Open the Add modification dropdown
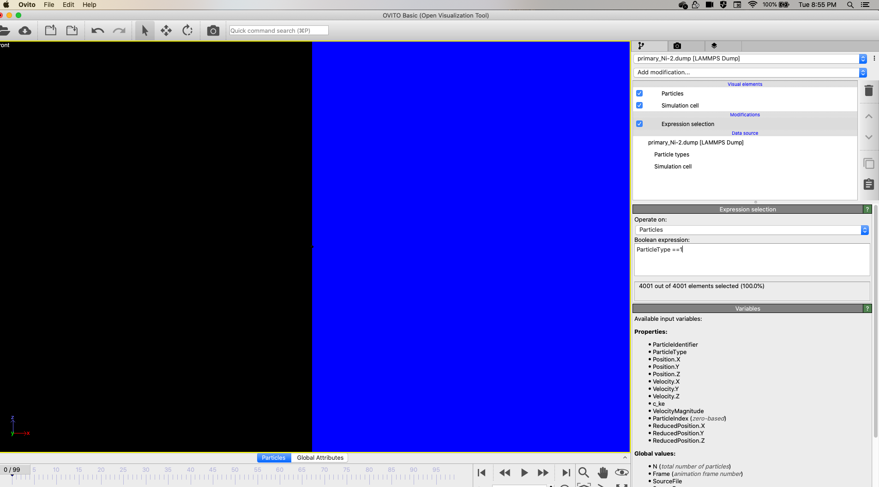The width and height of the screenshot is (879, 487). click(x=750, y=72)
